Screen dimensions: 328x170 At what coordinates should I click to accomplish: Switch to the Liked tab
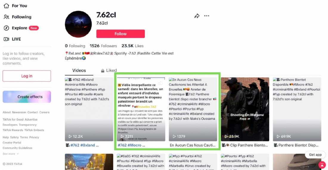109,70
